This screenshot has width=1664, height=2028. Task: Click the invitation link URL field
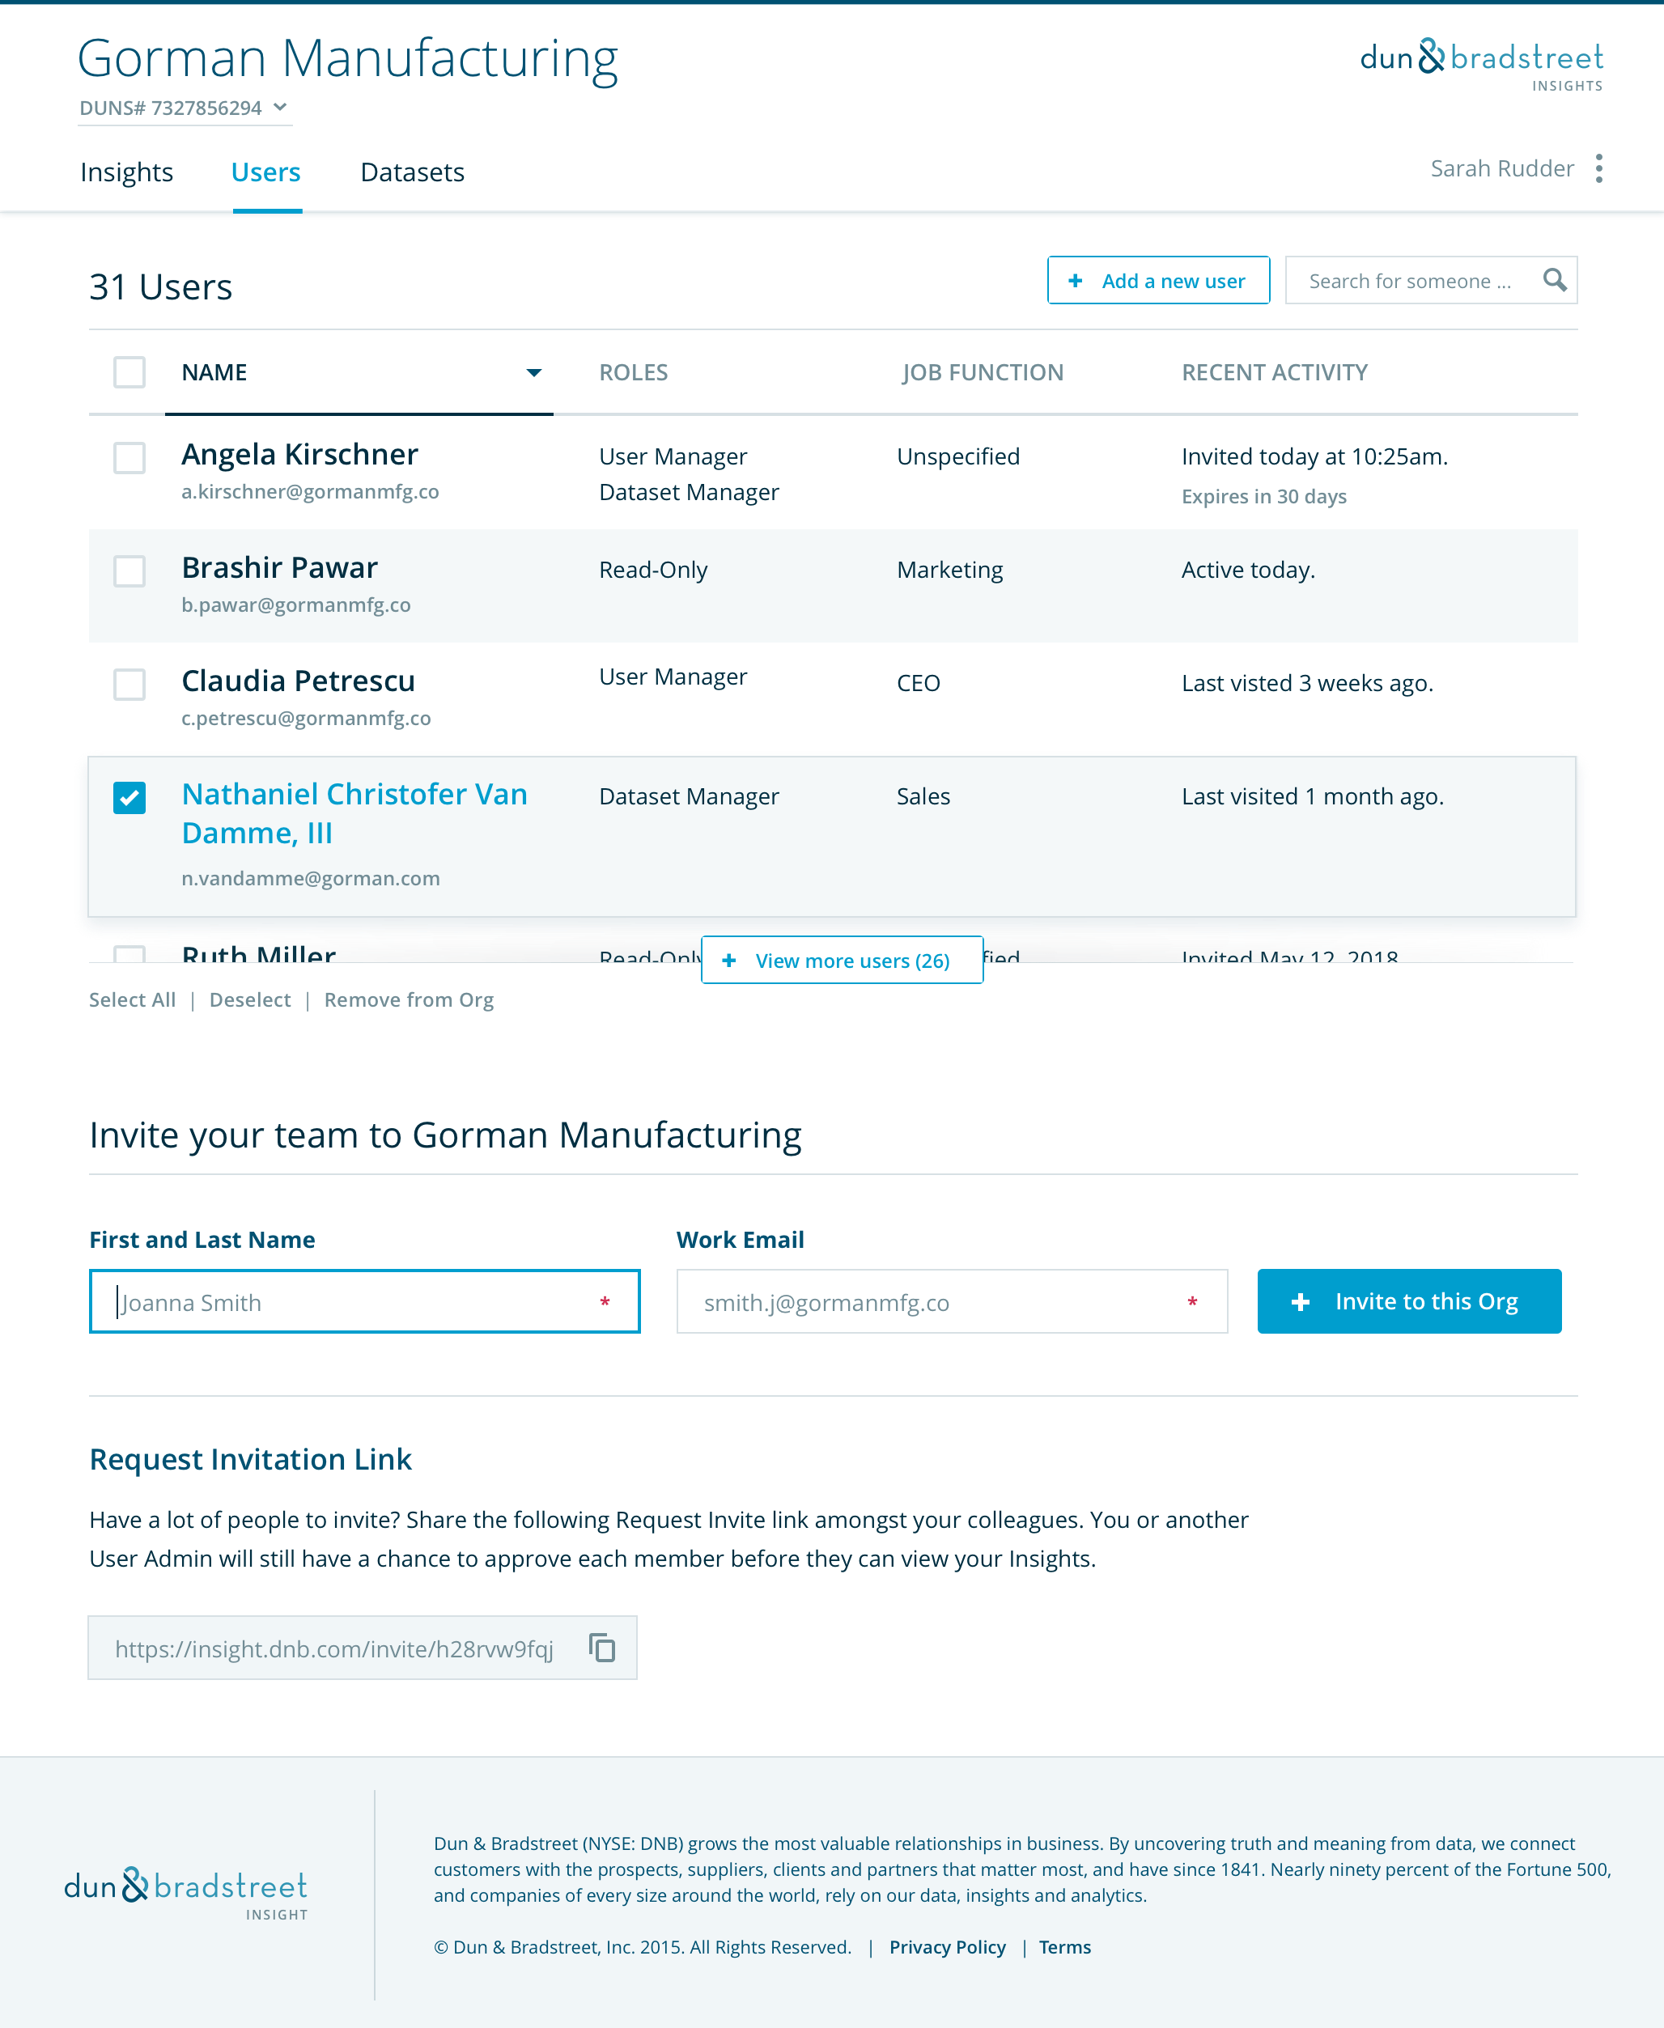tap(363, 1648)
